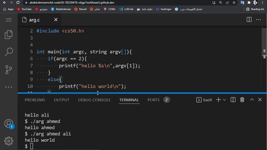Reload the browser page
This screenshot has width=267, height=150.
coord(18,2)
